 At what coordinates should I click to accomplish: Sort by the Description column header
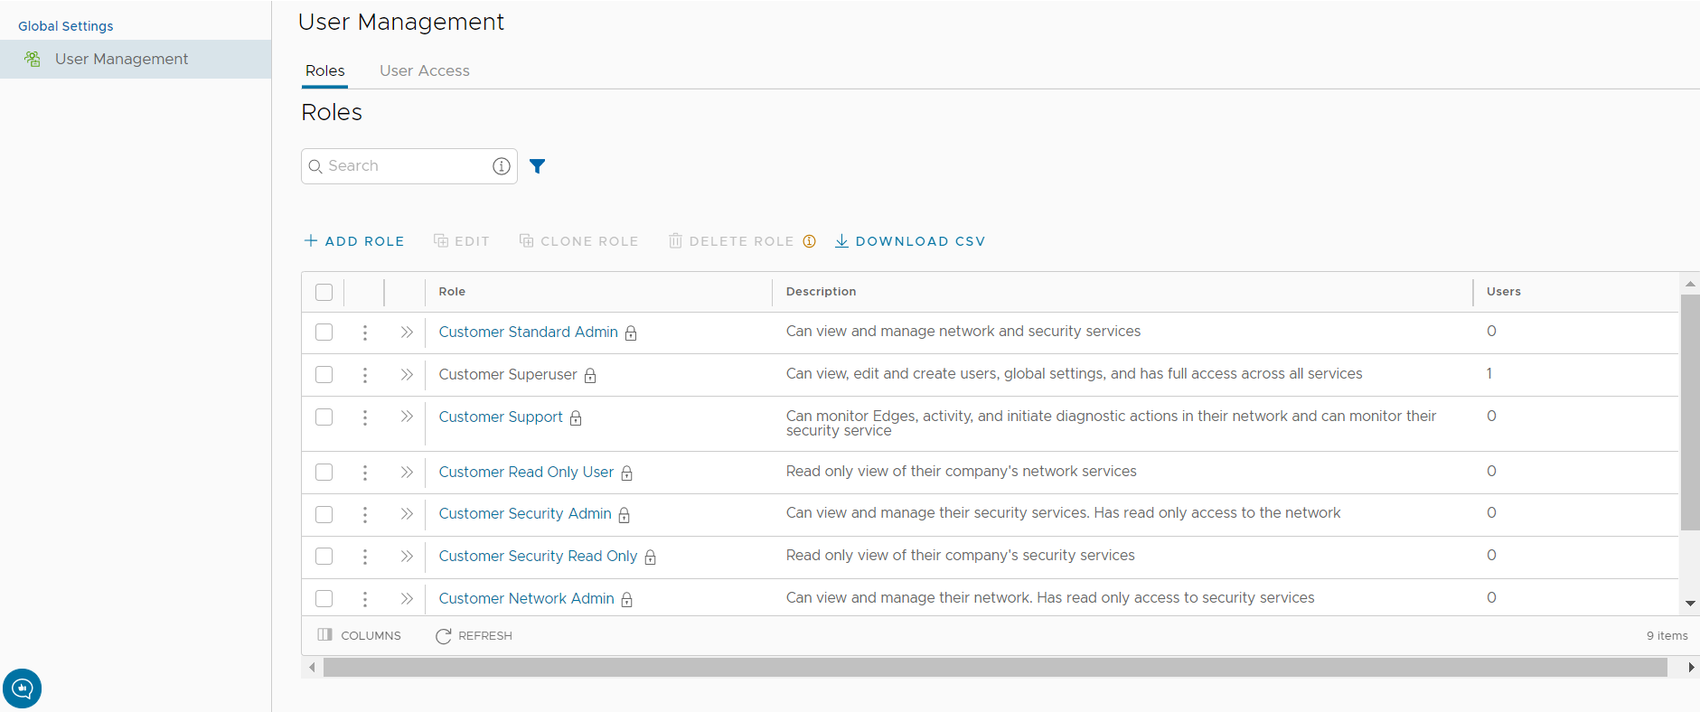click(x=821, y=292)
